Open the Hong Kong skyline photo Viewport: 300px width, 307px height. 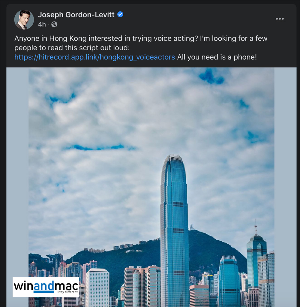click(151, 187)
